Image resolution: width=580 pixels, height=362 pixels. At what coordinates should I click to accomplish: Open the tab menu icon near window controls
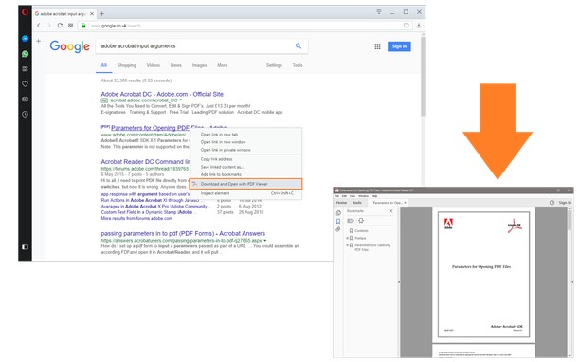379,12
